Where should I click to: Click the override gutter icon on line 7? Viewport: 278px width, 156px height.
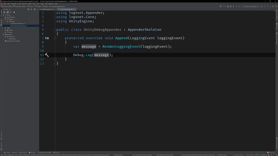(x=47, y=38)
